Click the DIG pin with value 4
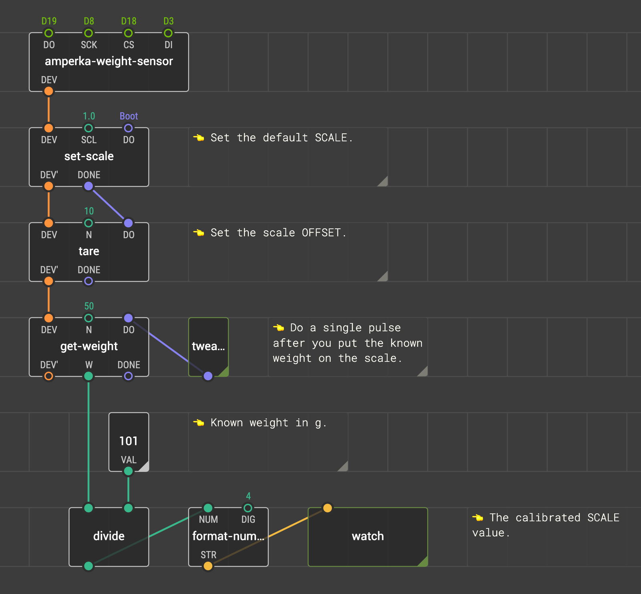641x594 pixels. pos(248,508)
